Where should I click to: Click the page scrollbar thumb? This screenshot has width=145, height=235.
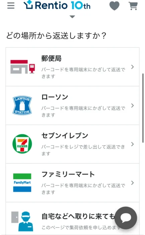[143, 108]
